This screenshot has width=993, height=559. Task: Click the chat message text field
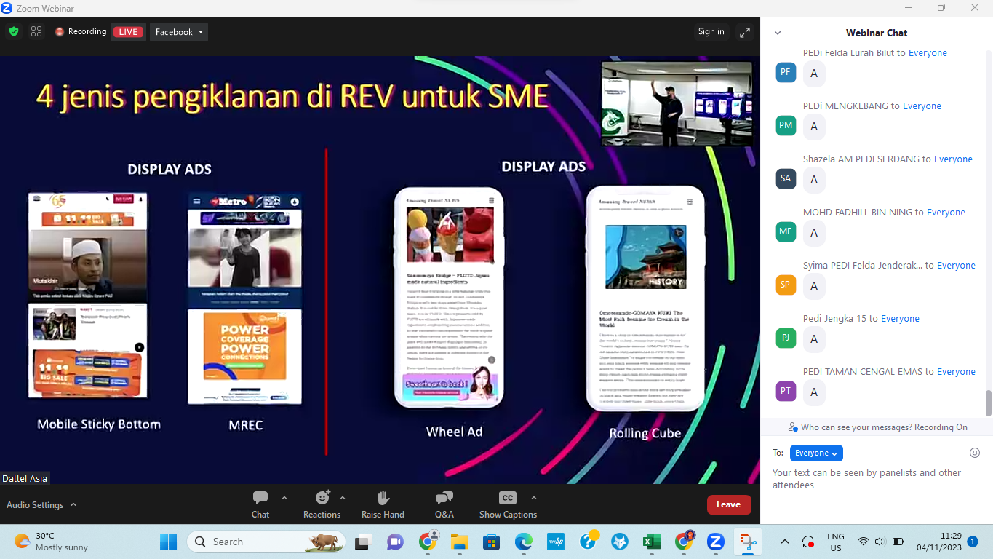click(873, 479)
